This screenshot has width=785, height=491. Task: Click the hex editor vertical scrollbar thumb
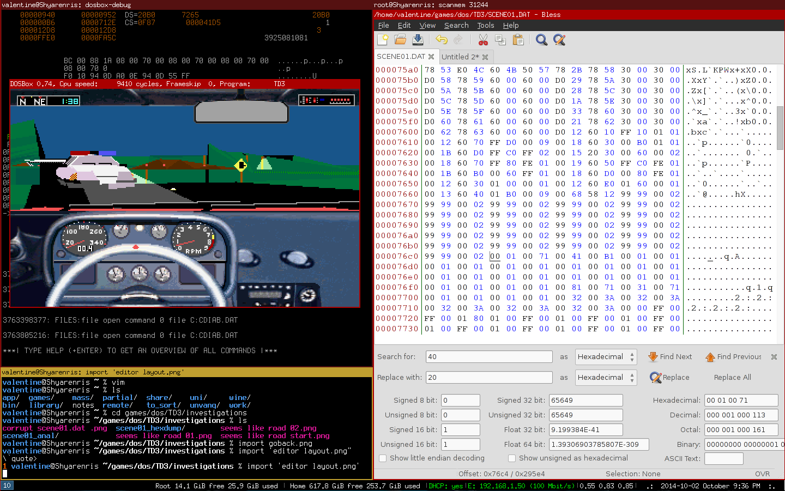[780, 128]
